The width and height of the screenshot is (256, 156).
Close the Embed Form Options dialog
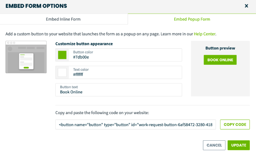[246, 6]
